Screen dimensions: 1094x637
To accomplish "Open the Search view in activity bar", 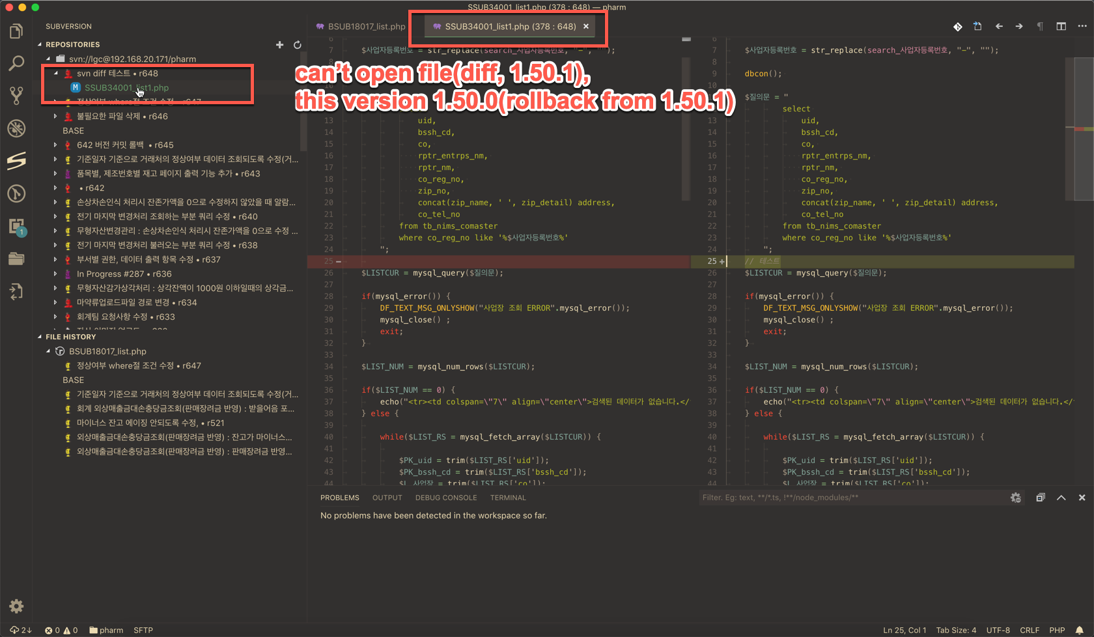I will [x=16, y=63].
